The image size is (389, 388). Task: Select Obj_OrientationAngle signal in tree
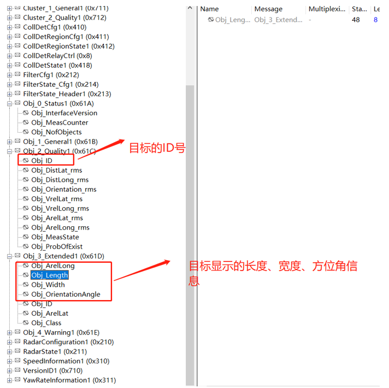pos(66,295)
